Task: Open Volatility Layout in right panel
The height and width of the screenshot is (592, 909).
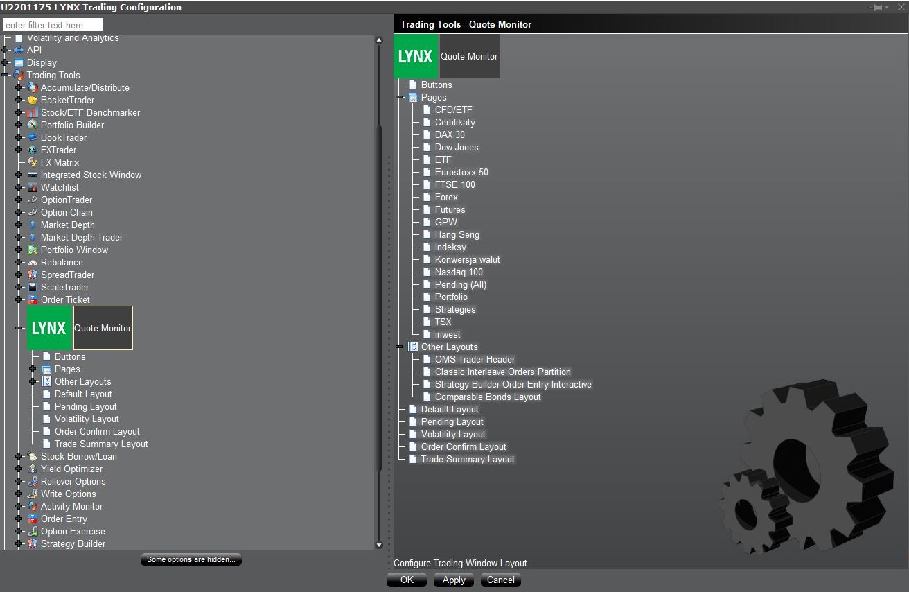Action: (453, 434)
